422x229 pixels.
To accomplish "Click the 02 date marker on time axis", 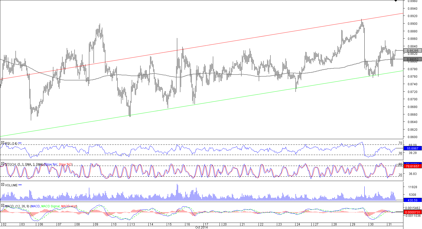I will pyautogui.click(x=5, y=225).
